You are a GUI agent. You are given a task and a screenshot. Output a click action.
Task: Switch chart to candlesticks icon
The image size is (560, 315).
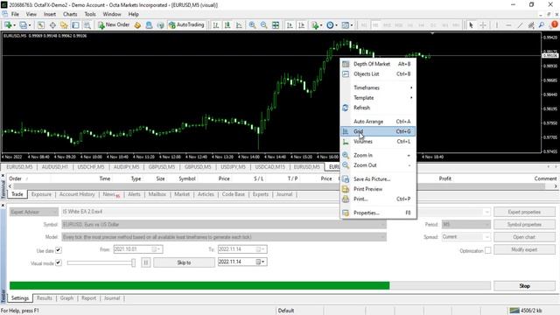point(227,25)
